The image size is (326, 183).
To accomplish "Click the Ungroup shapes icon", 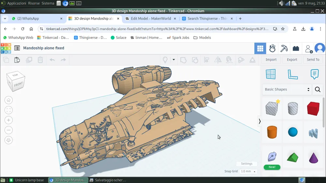I will pyautogui.click(x=195, y=60).
